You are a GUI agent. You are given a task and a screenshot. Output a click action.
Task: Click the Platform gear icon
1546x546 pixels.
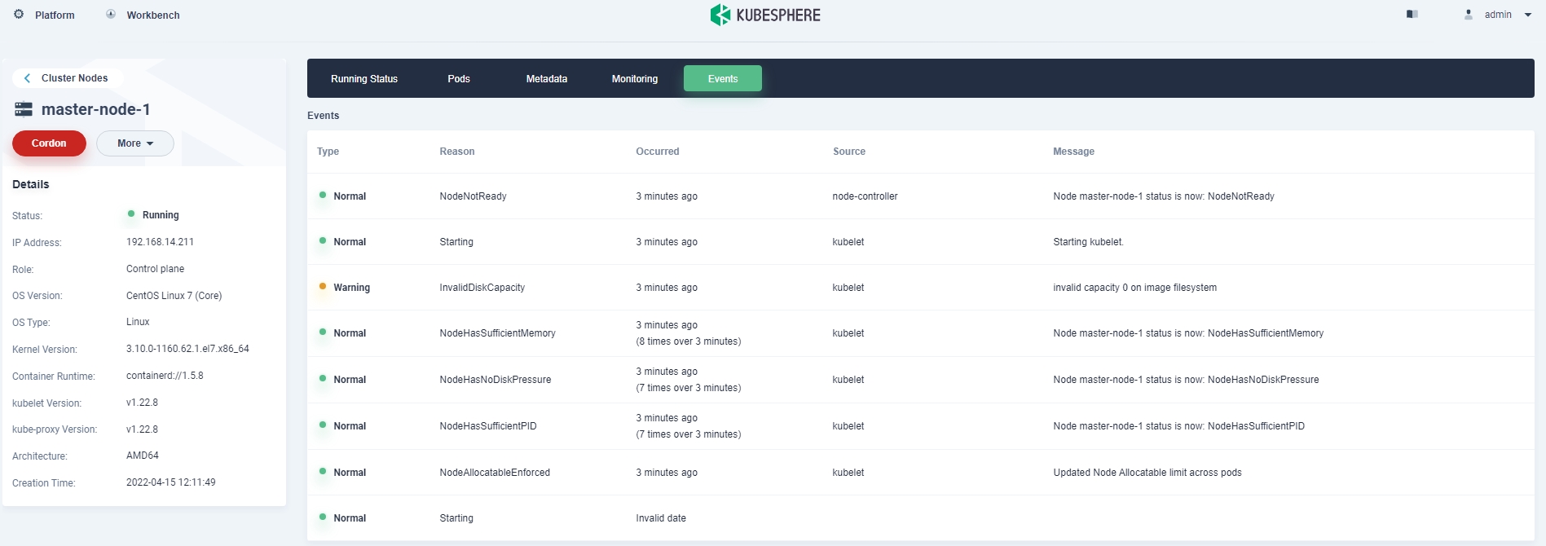19,15
